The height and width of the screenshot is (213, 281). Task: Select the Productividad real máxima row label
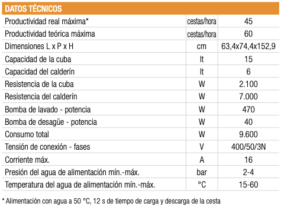click(x=47, y=21)
